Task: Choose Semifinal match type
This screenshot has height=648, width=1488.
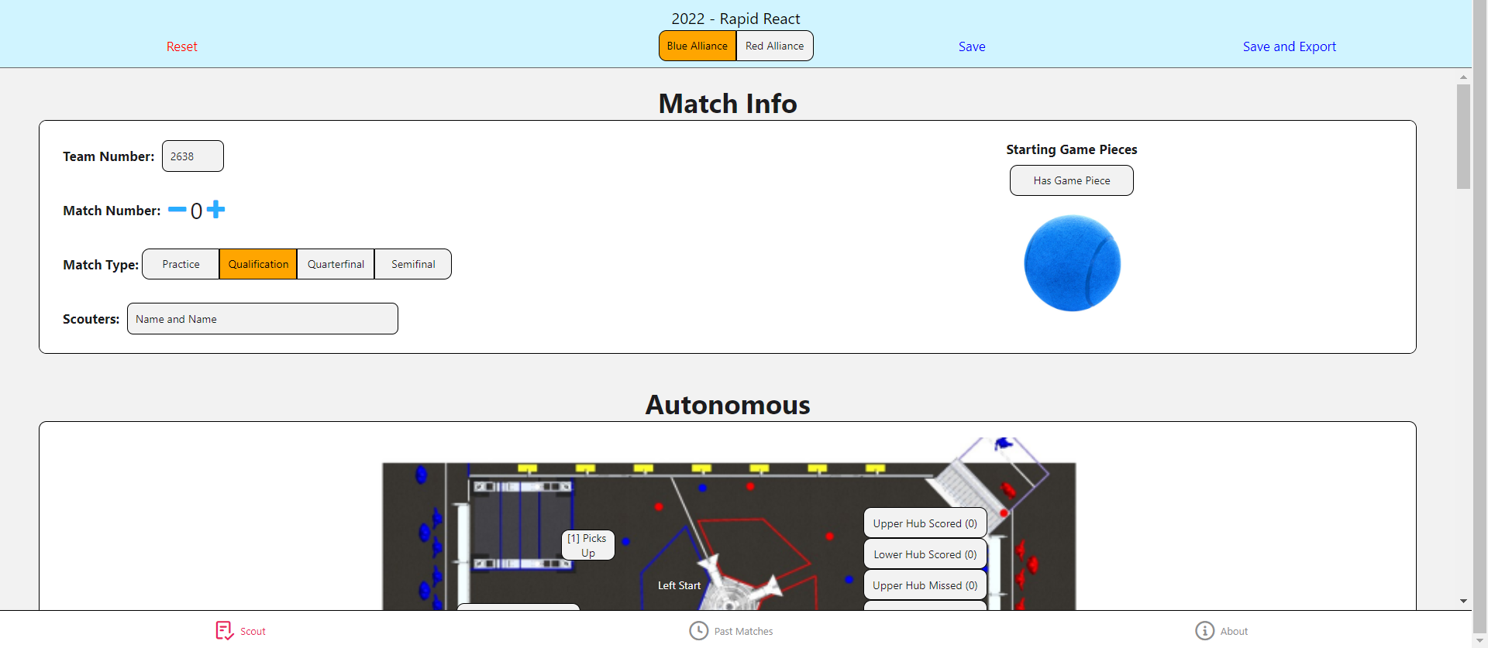Action: click(x=413, y=264)
